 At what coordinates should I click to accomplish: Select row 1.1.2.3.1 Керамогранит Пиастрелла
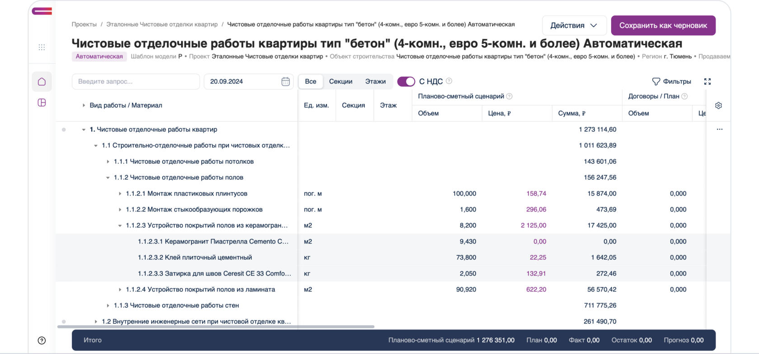393,242
